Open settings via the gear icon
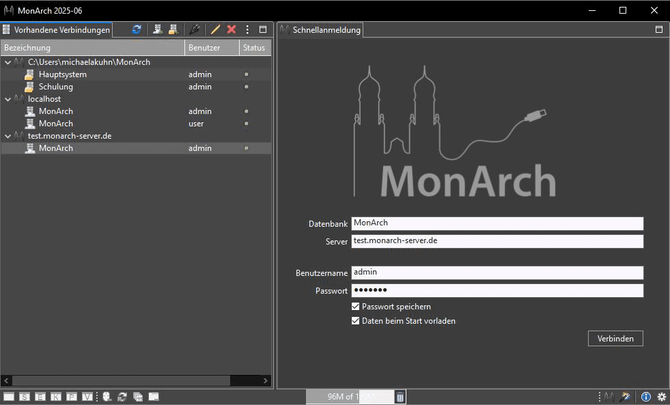The image size is (670, 405). [661, 397]
